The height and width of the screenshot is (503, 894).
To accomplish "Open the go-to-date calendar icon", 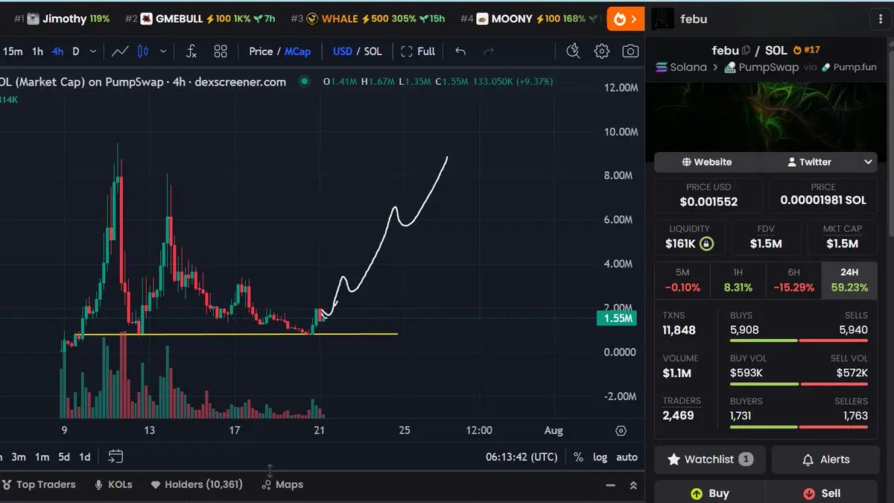I will point(115,456).
